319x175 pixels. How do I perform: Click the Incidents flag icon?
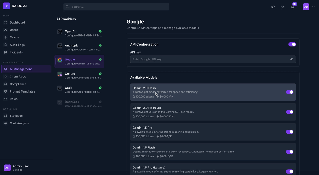[5, 52]
